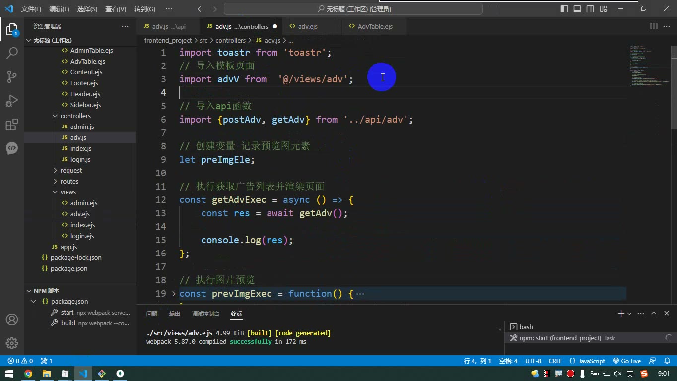Open the Accounts icon in activity bar
Viewport: 677px width, 381px height.
click(x=12, y=319)
